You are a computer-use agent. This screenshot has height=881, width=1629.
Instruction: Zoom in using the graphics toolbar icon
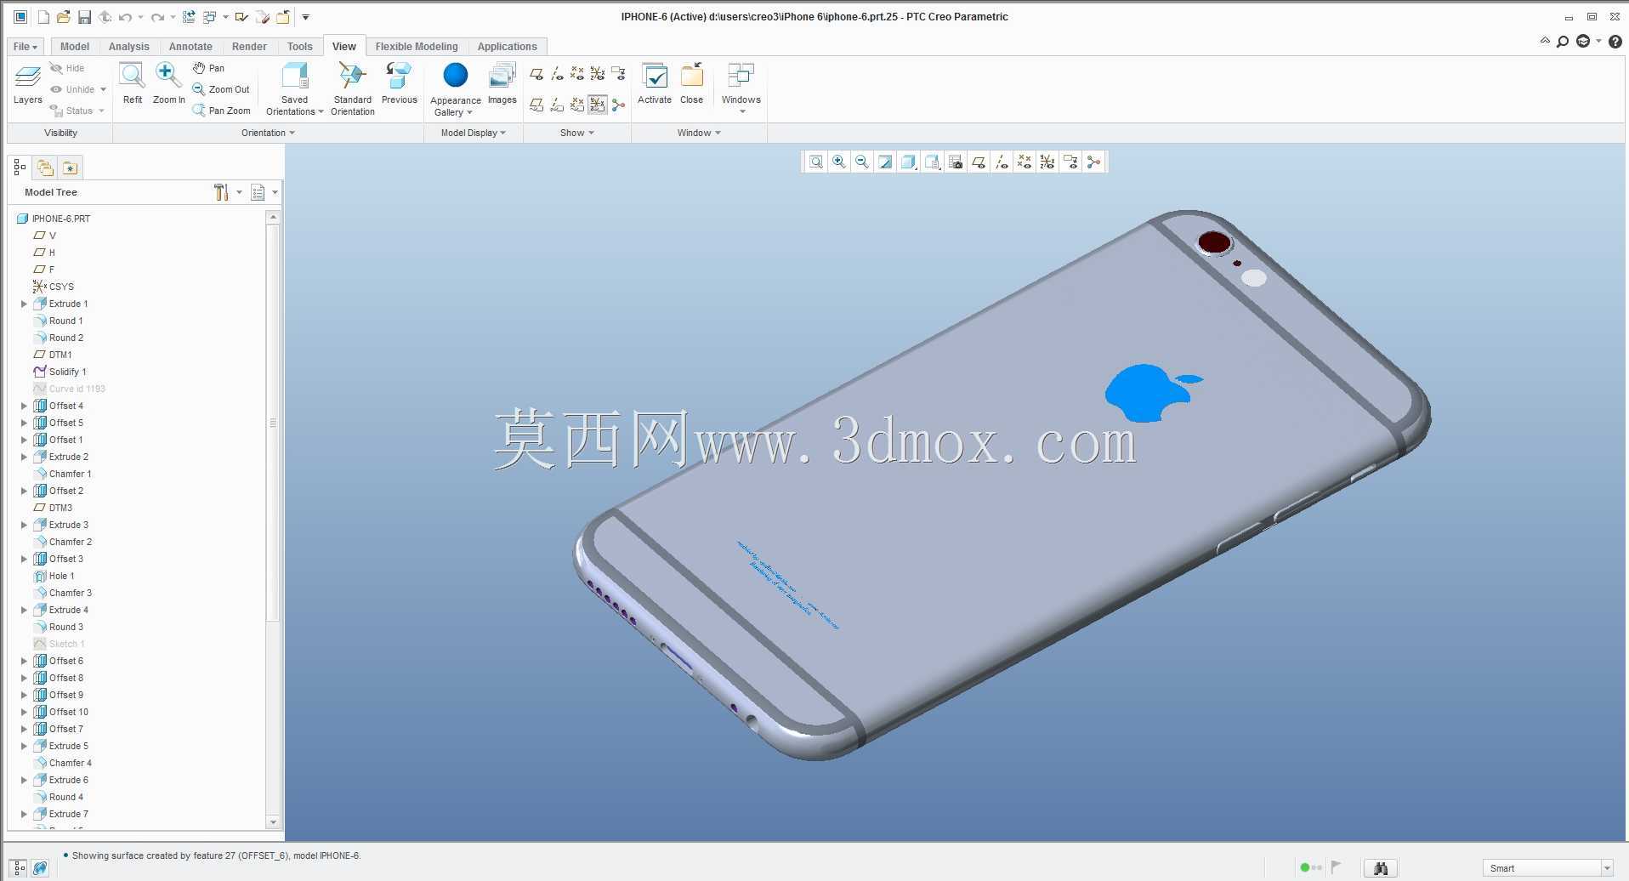click(839, 162)
